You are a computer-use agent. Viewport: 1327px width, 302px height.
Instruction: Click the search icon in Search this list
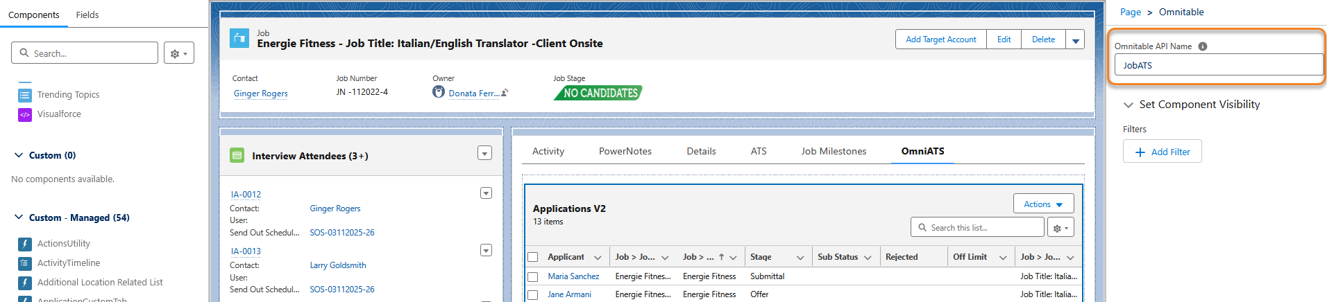922,227
